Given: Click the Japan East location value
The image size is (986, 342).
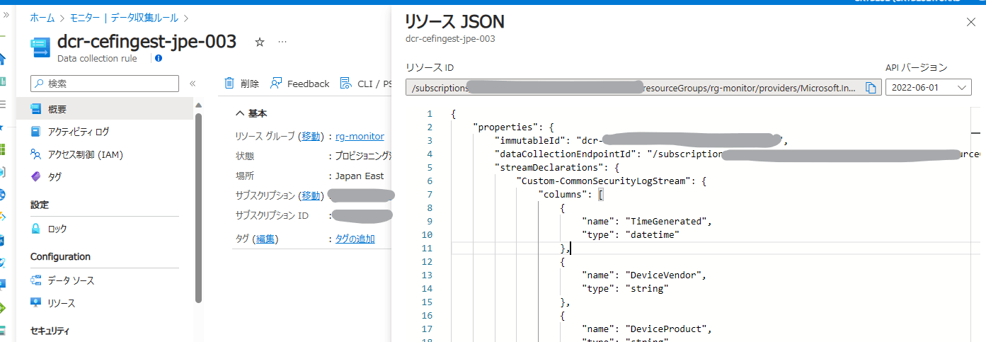Looking at the screenshot, I should coord(360,176).
